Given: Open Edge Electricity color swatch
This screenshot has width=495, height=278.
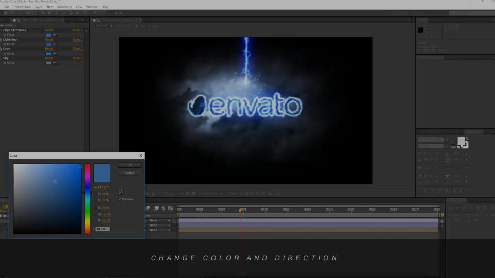Looking at the screenshot, I should pos(48,35).
